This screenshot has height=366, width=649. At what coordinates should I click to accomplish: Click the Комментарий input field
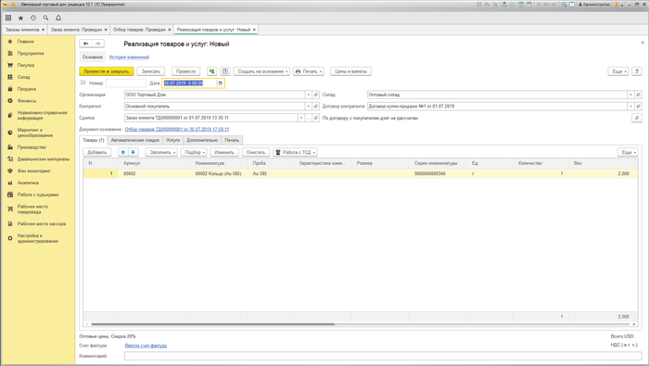click(383, 356)
